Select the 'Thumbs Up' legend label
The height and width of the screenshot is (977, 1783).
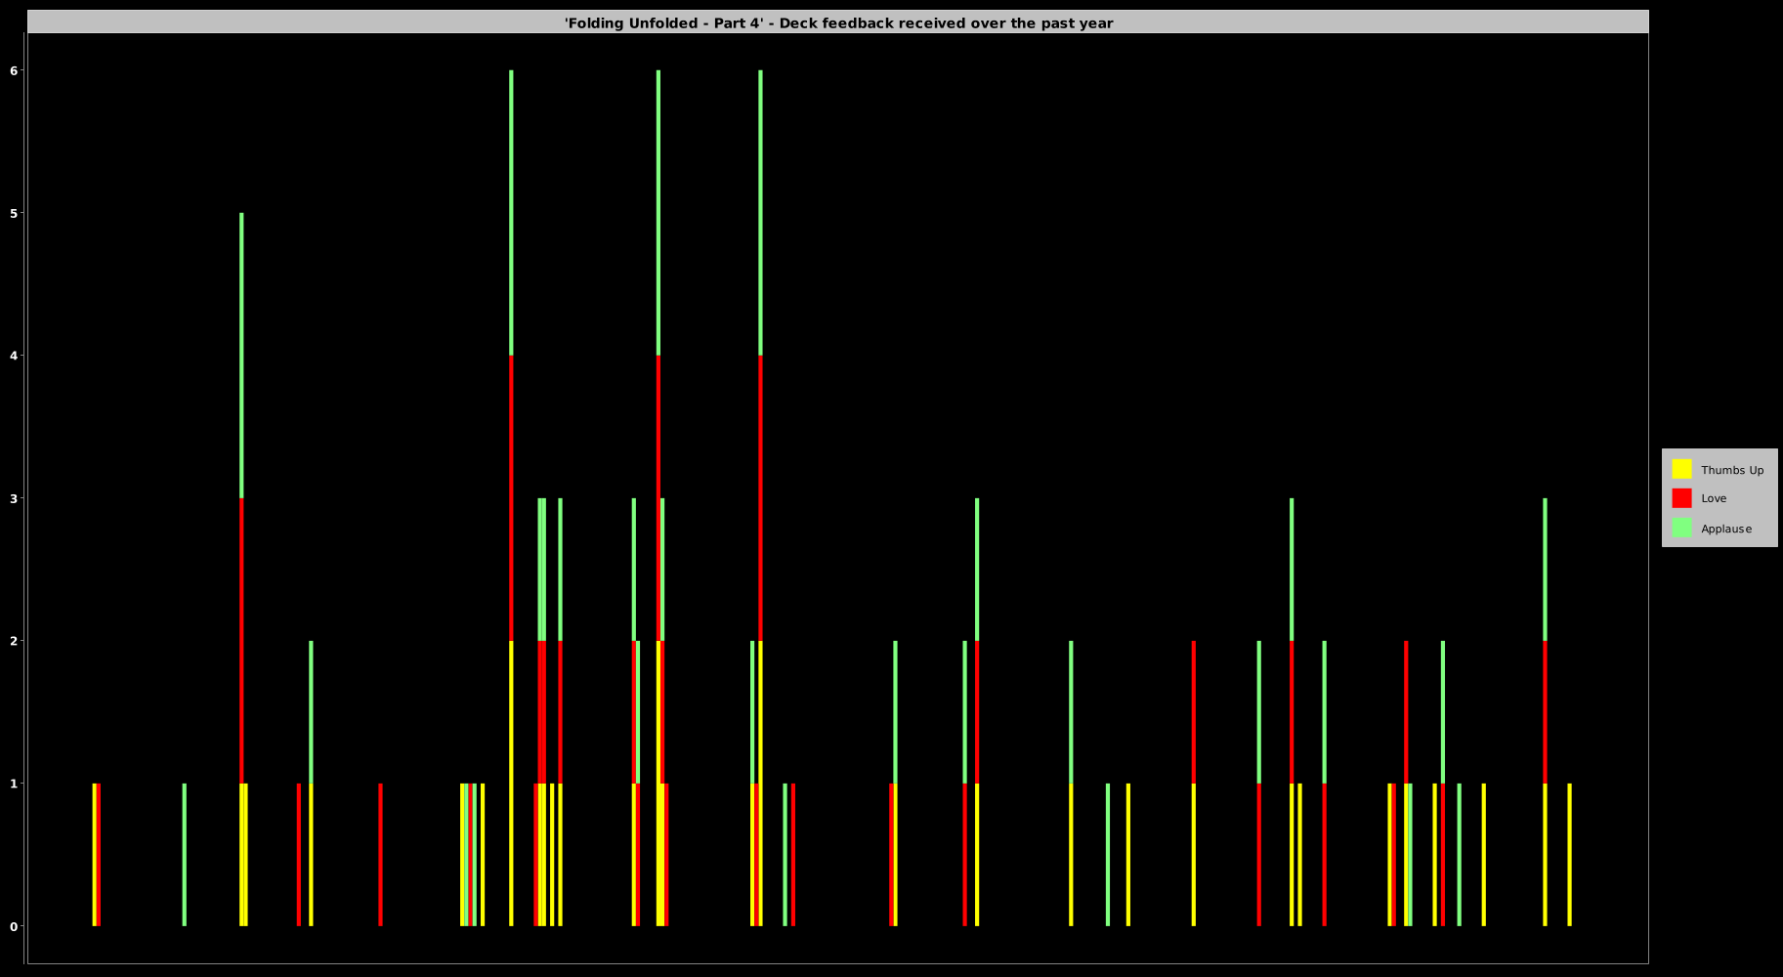coord(1732,470)
